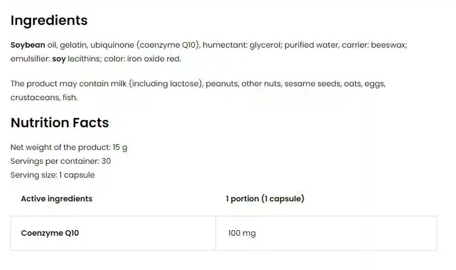Viewport: 456px width, 270px height.
Task: Click the words crustaceans, fish
Action: pos(44,97)
